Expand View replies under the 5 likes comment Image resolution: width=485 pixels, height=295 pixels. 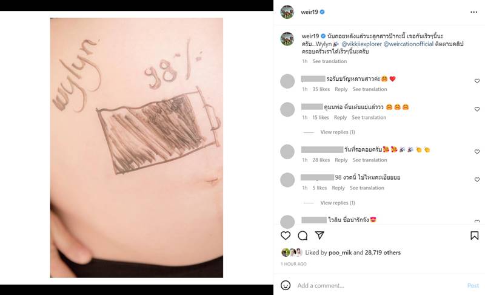pos(338,203)
